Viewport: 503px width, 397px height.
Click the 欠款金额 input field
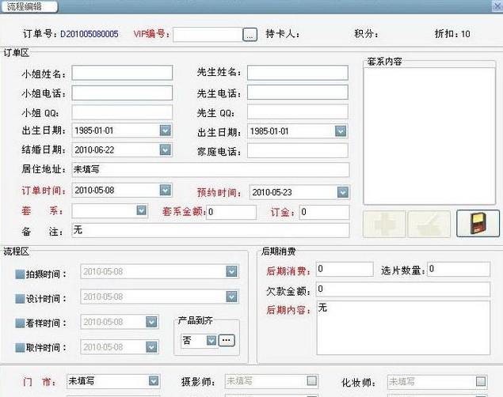[x=403, y=289]
